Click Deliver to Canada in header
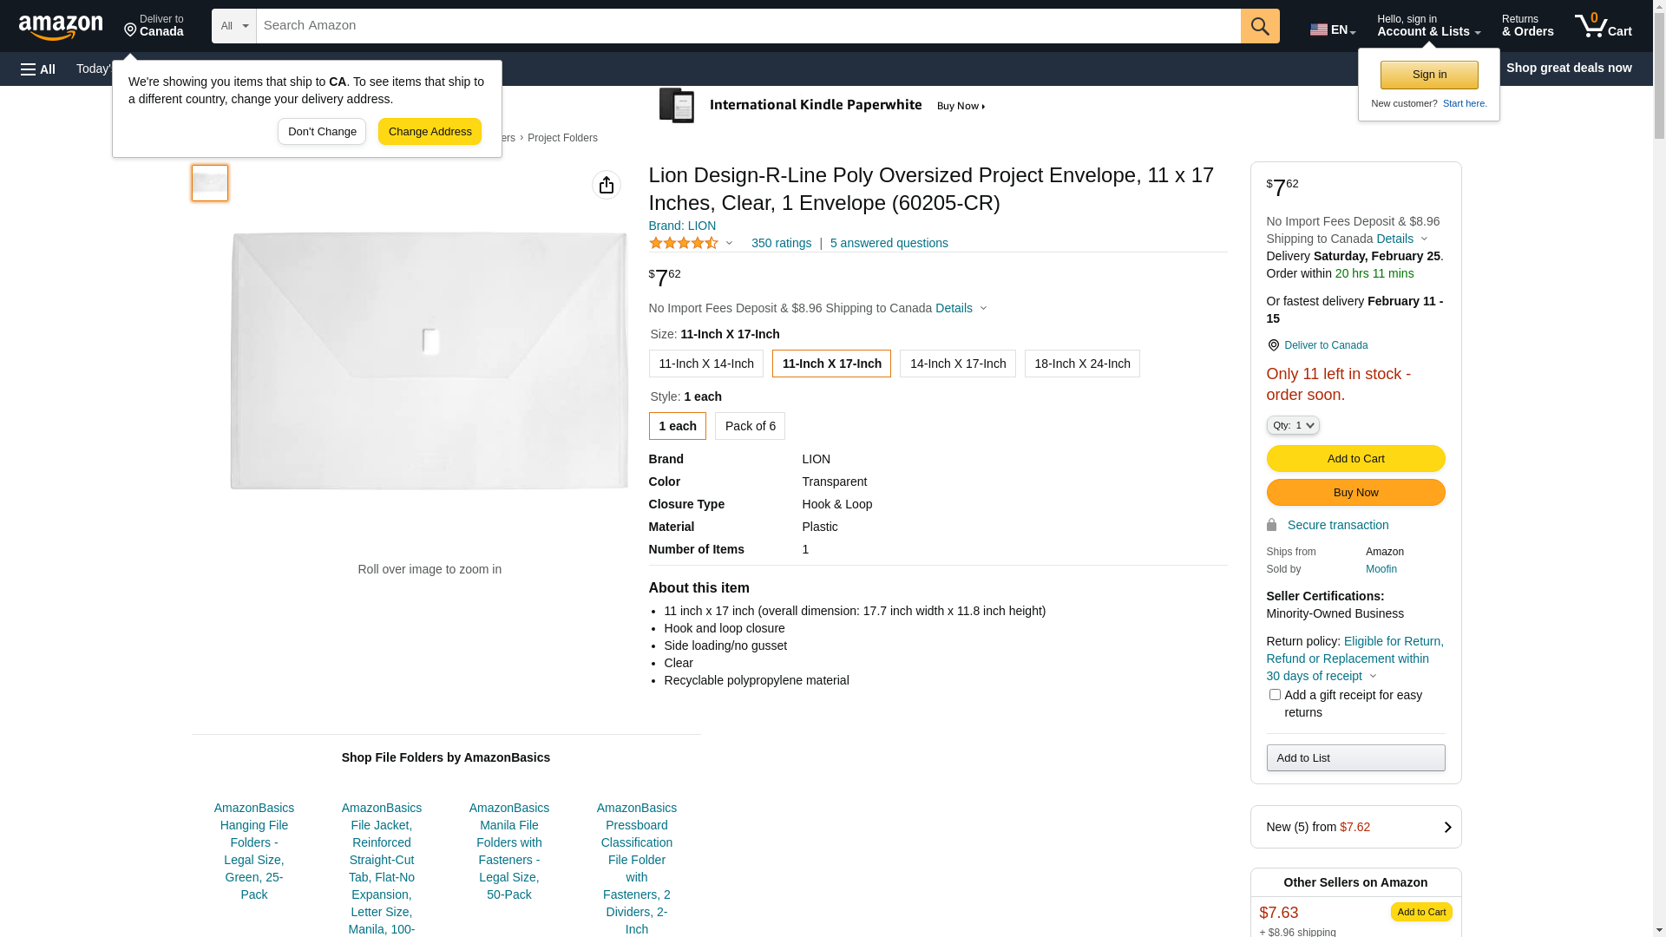1666x937 pixels. coord(154,26)
